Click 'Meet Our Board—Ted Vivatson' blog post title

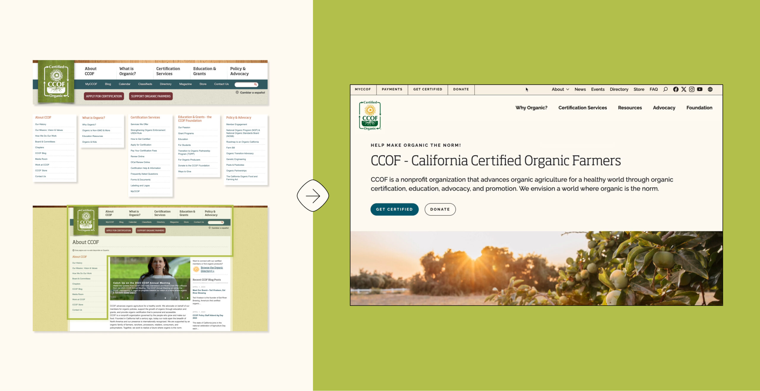click(x=209, y=292)
